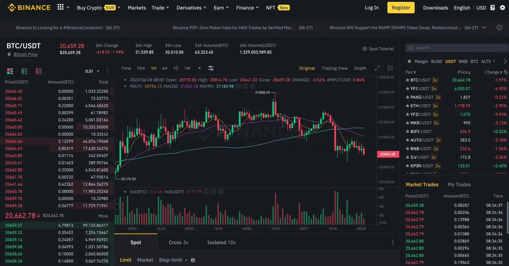Expand the Derivatives menu
Screen dimensions: 509x266
coord(192,8)
